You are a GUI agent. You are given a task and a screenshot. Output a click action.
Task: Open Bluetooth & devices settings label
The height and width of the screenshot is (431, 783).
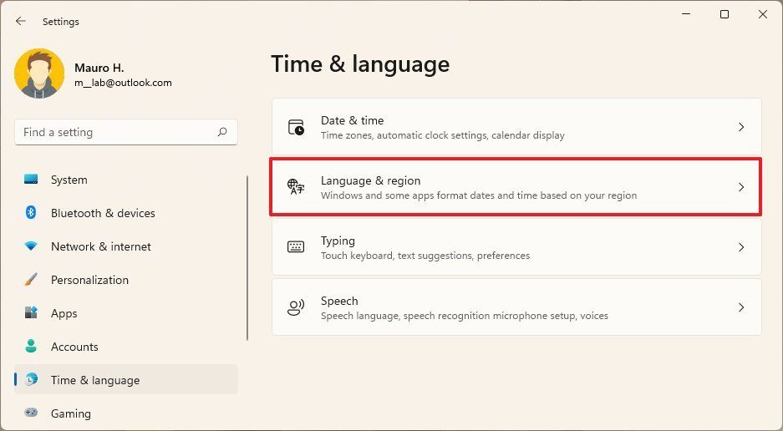103,213
